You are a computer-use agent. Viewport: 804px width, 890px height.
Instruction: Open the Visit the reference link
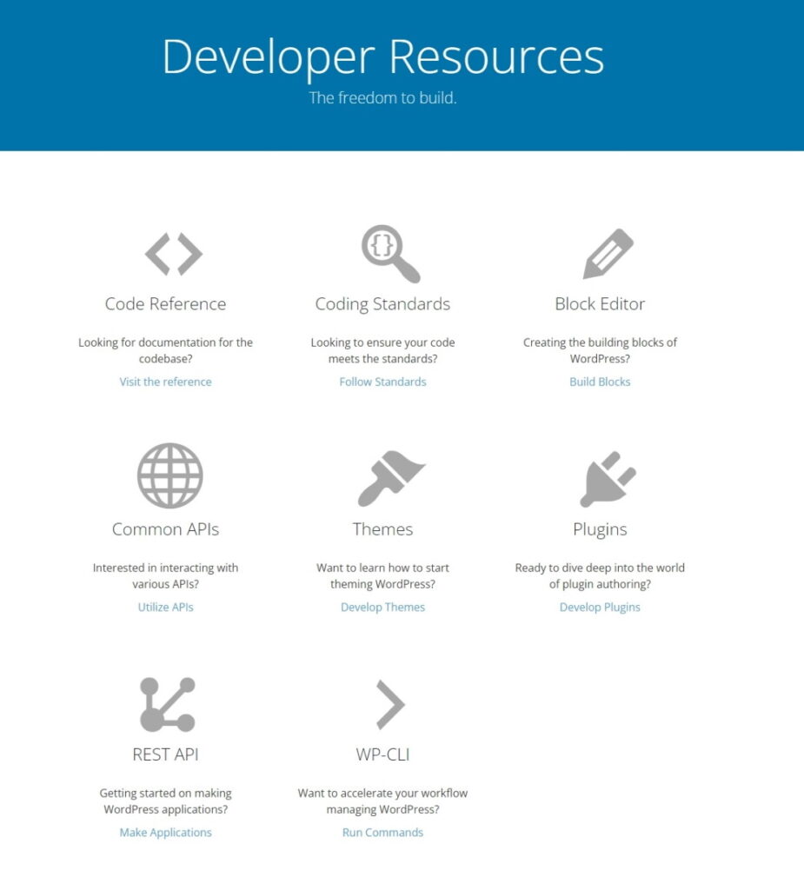click(165, 382)
